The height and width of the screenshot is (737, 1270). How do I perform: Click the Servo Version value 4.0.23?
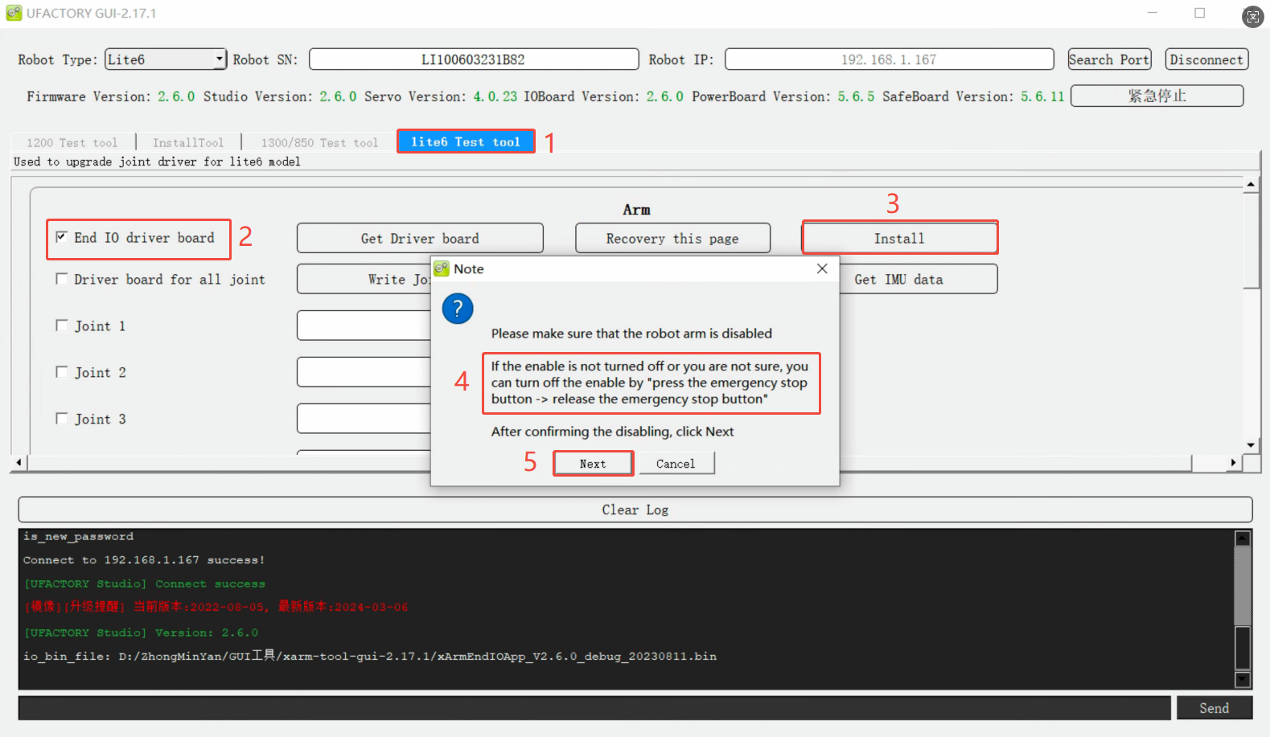pos(495,96)
